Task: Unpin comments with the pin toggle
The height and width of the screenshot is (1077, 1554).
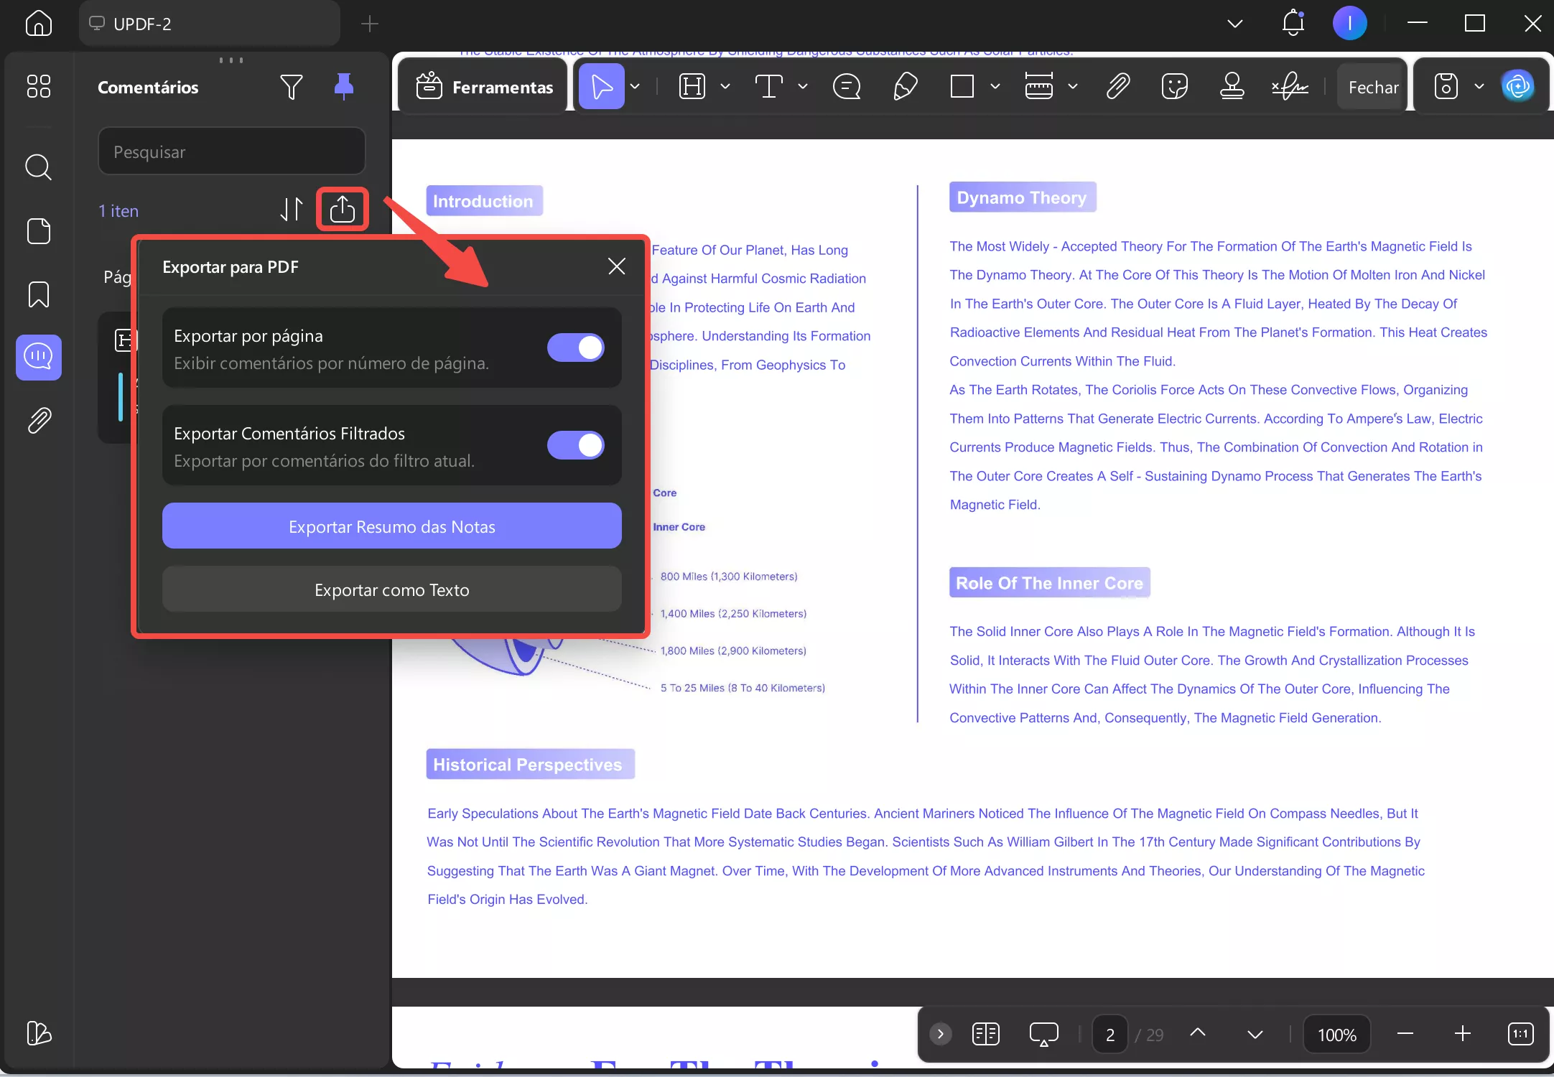Action: pyautogui.click(x=343, y=86)
